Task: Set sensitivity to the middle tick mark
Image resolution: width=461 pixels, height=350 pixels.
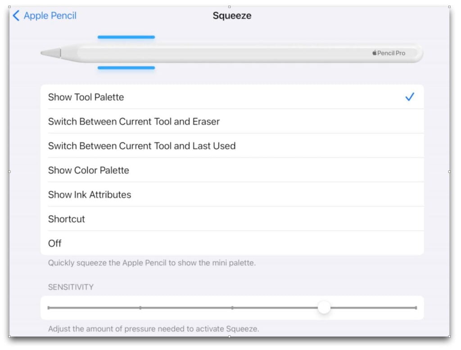Action: coord(232,308)
